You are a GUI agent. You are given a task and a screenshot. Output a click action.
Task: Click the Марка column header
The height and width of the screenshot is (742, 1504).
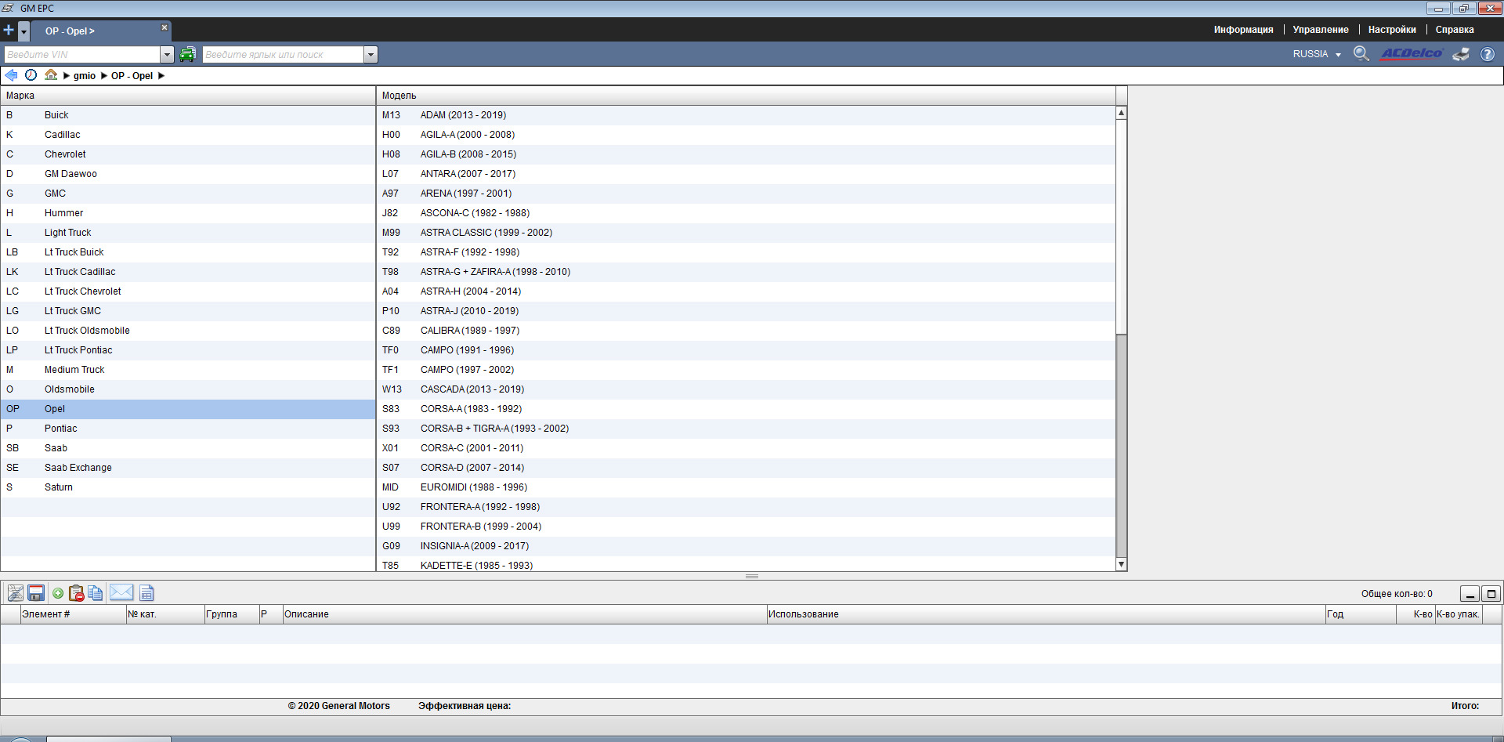(188, 96)
